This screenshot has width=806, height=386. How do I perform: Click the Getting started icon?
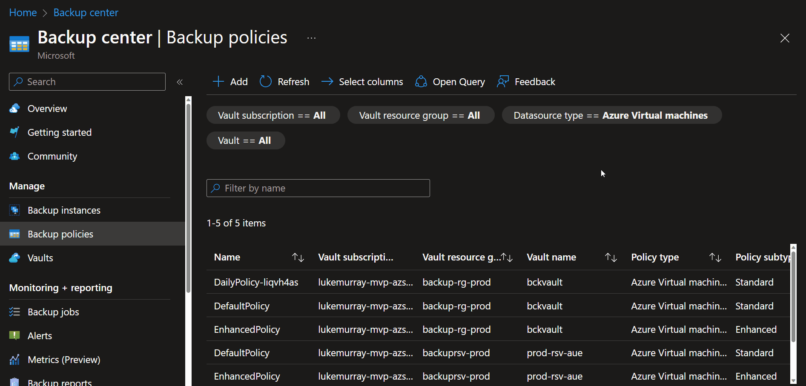(x=14, y=132)
